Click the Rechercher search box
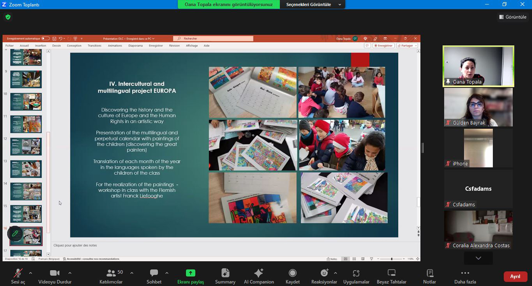 click(213, 39)
